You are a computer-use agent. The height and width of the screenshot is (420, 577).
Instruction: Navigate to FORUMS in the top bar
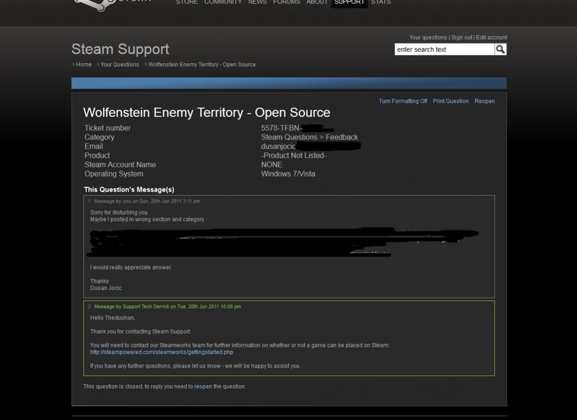pos(286,2)
